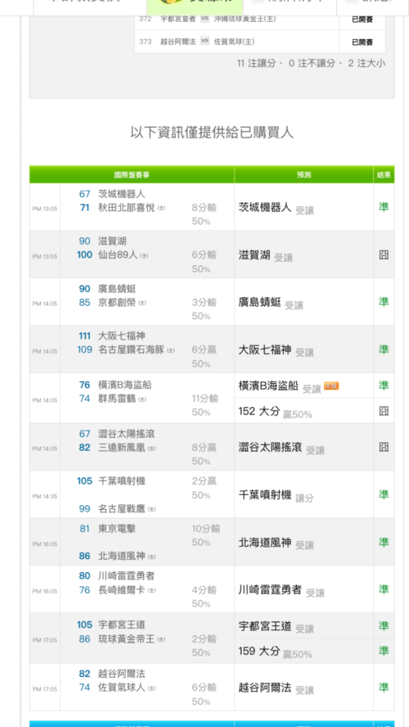Select the 國際盤賽事 column header
This screenshot has height=727, width=409.
tap(132, 174)
